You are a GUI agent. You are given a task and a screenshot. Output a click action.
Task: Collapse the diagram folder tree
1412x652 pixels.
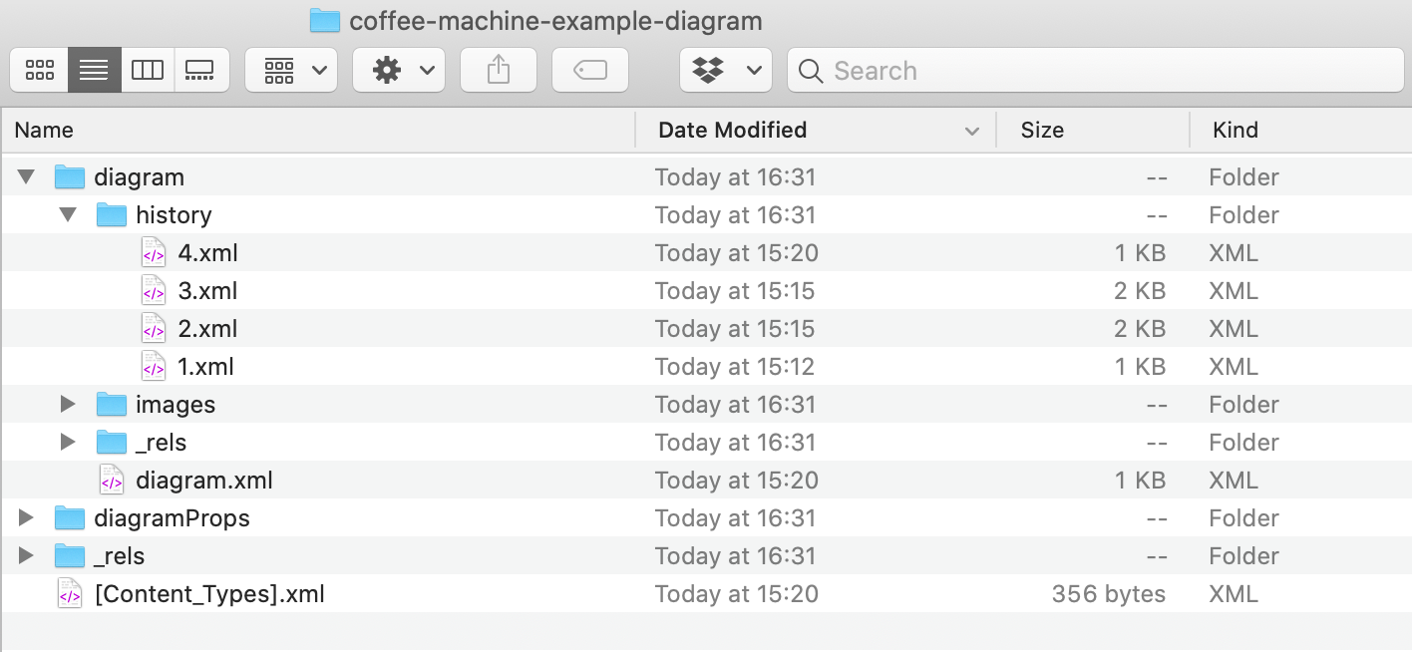24,176
